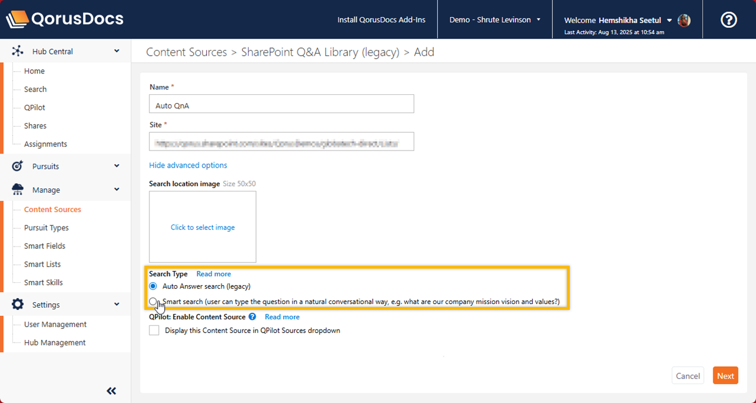The width and height of the screenshot is (756, 403).
Task: Click the user profile avatar picture
Action: 684,21
